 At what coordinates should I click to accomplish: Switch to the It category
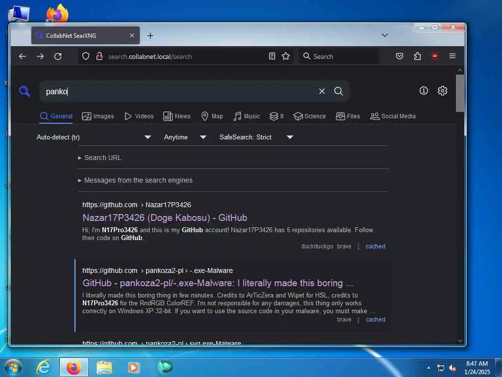coord(276,116)
